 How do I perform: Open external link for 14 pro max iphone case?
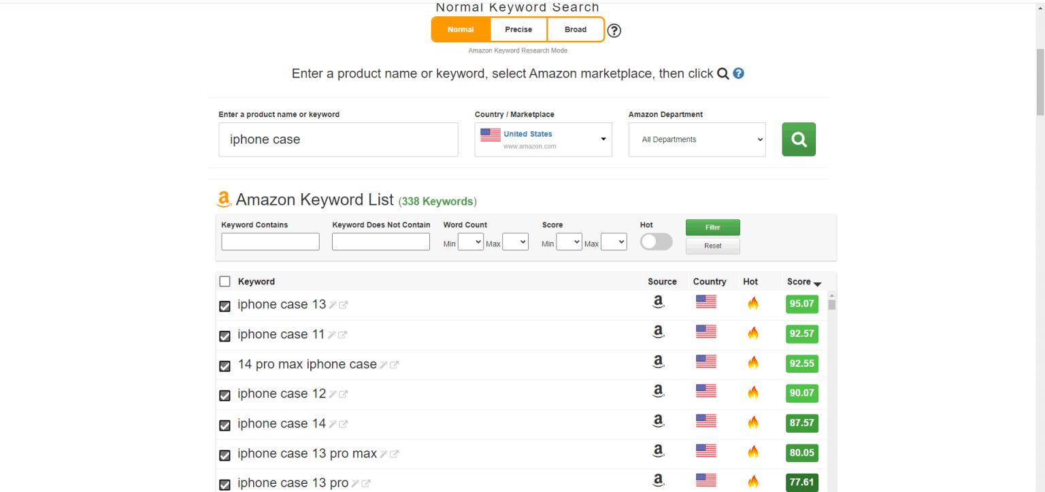[x=395, y=365]
